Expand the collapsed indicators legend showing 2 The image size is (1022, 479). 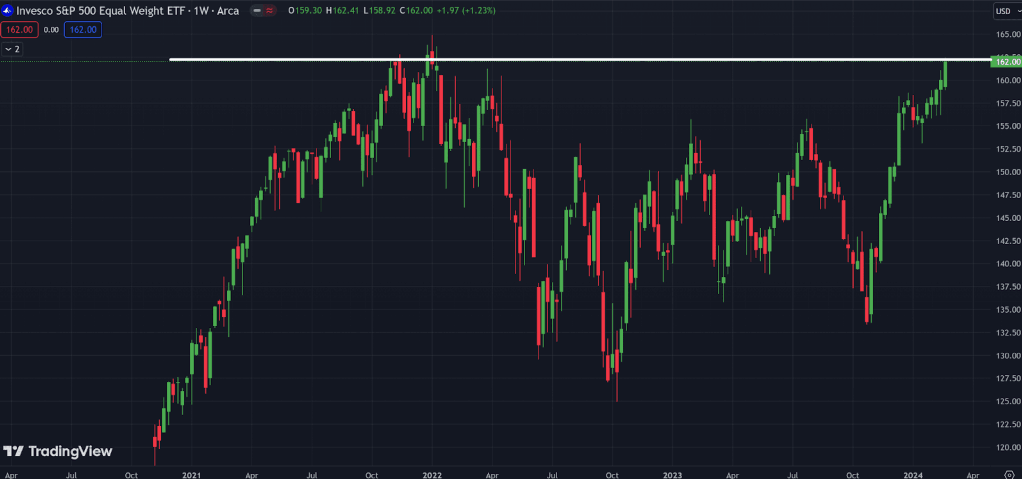pos(12,49)
